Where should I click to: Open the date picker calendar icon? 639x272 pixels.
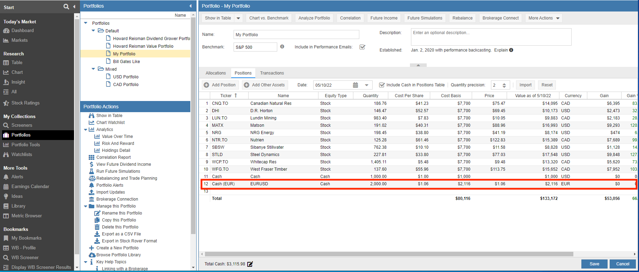point(355,85)
